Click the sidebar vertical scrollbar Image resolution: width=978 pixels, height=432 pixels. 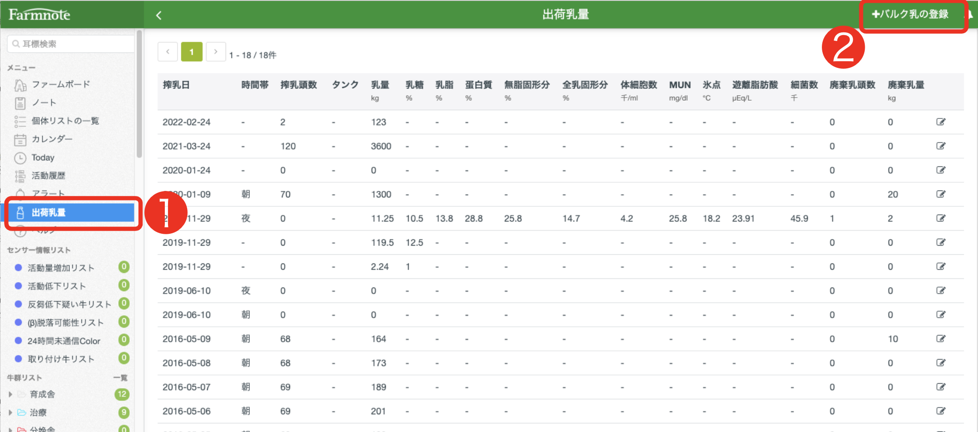pyautogui.click(x=139, y=94)
